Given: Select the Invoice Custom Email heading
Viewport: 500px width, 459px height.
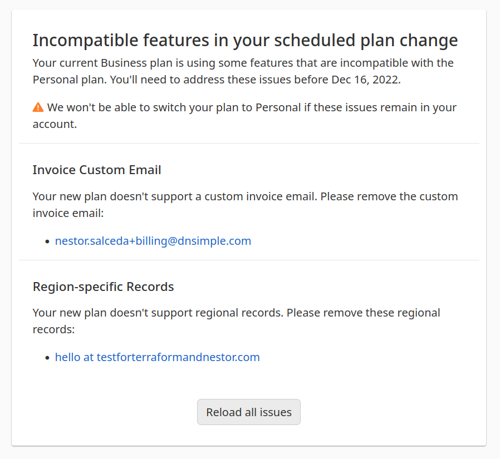Looking at the screenshot, I should [x=97, y=170].
